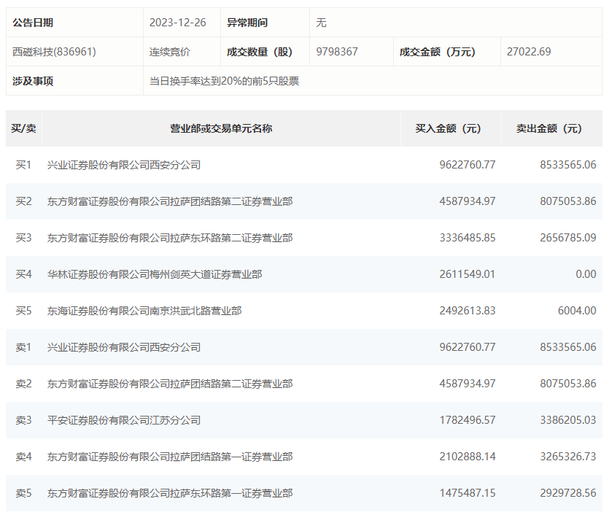Select sell amount 8533565.06 in 卖1 row
This screenshot has width=612, height=523.
[568, 347]
